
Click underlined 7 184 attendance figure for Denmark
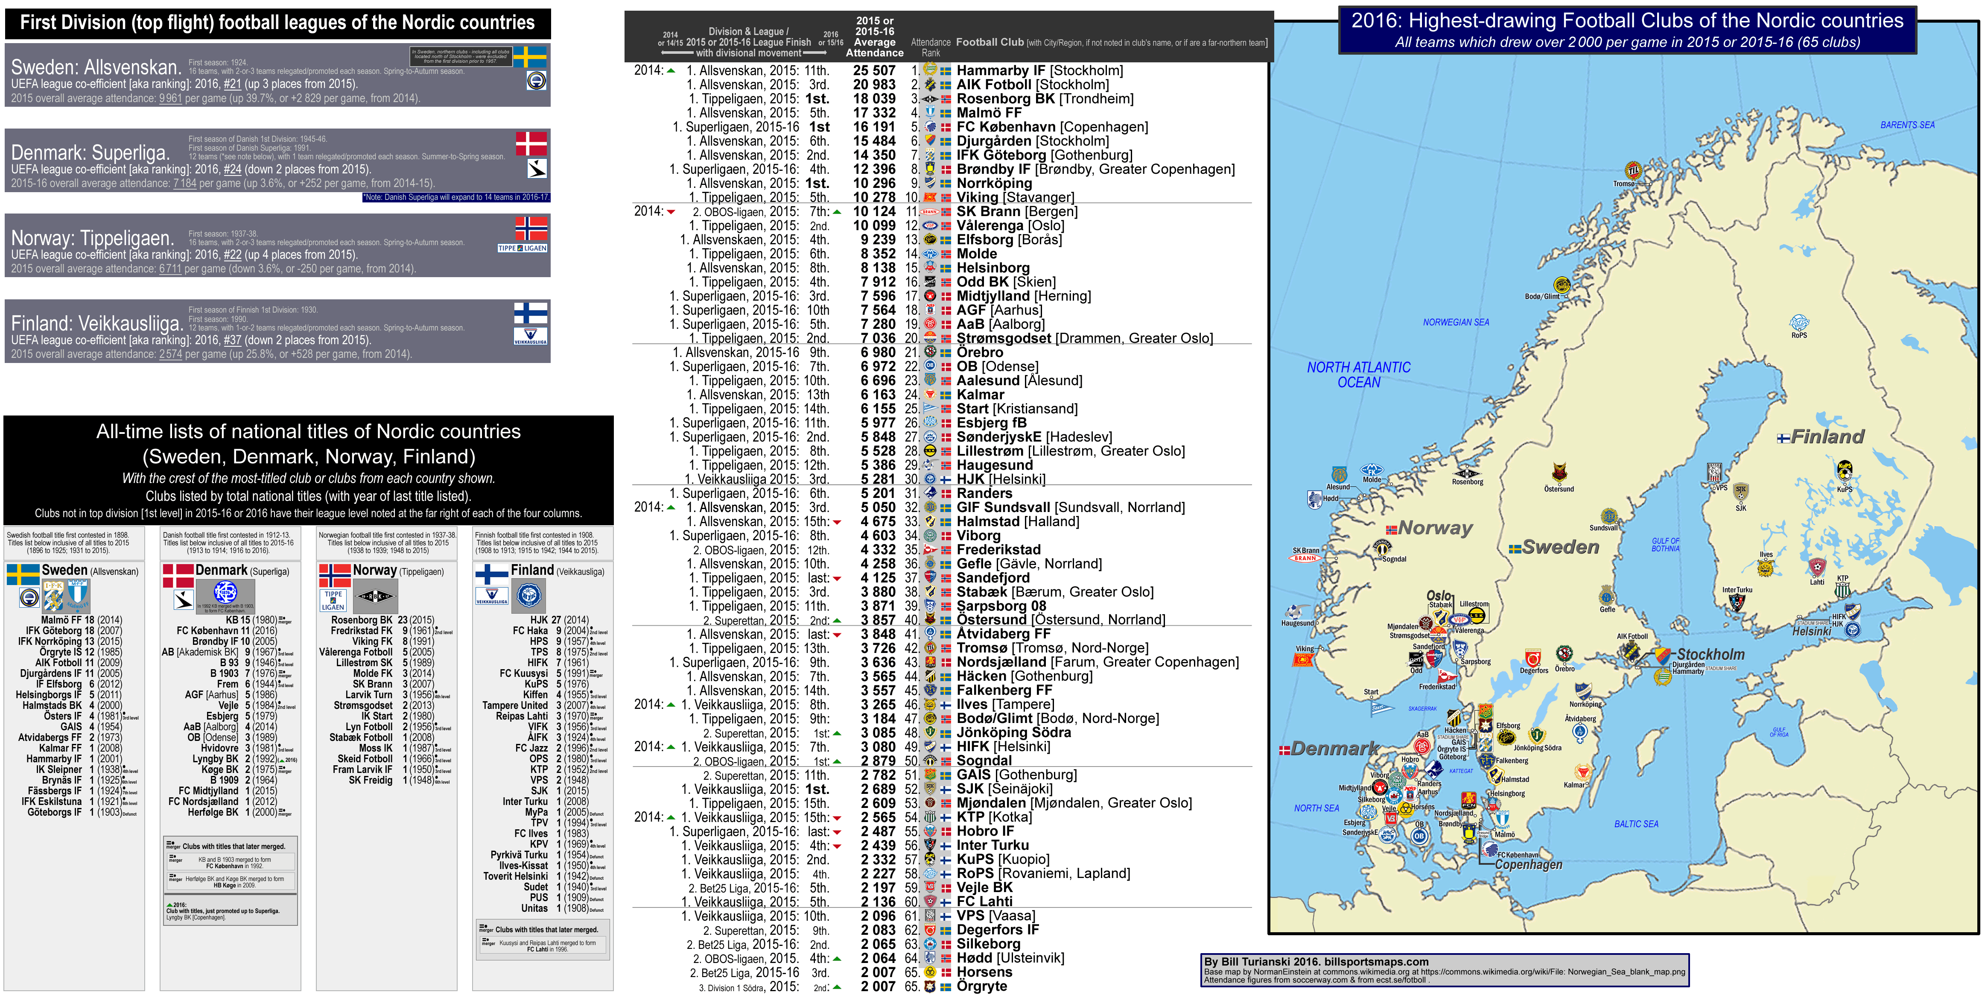[184, 184]
